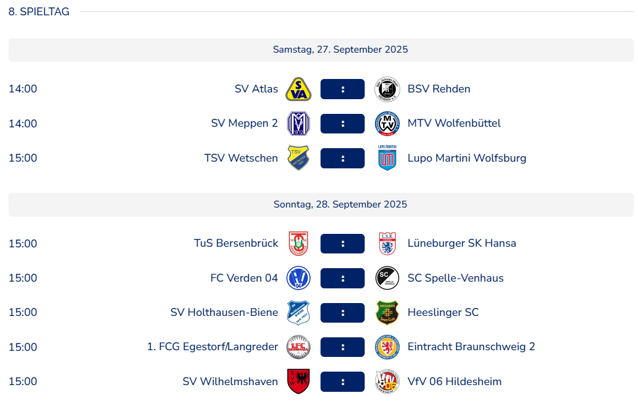The width and height of the screenshot is (638, 401).
Task: Click the SV Atlas yellow club crest
Action: point(298,89)
